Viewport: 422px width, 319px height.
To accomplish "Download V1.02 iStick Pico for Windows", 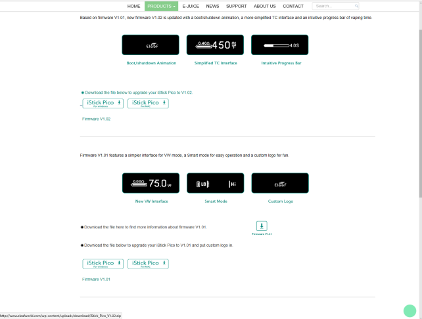I will (x=103, y=104).
